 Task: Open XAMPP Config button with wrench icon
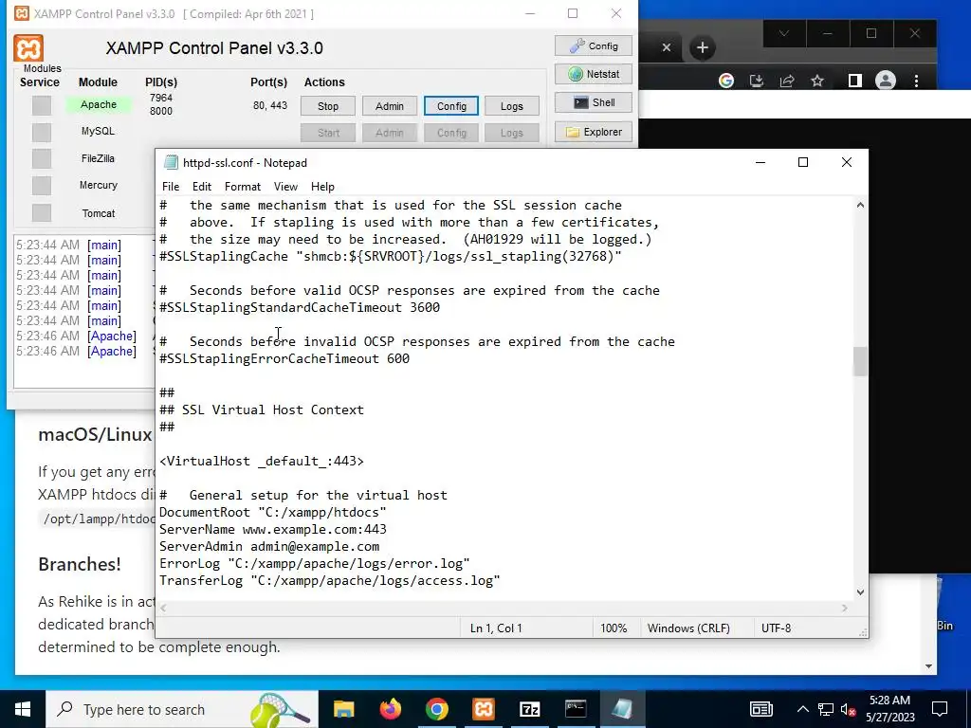(594, 45)
